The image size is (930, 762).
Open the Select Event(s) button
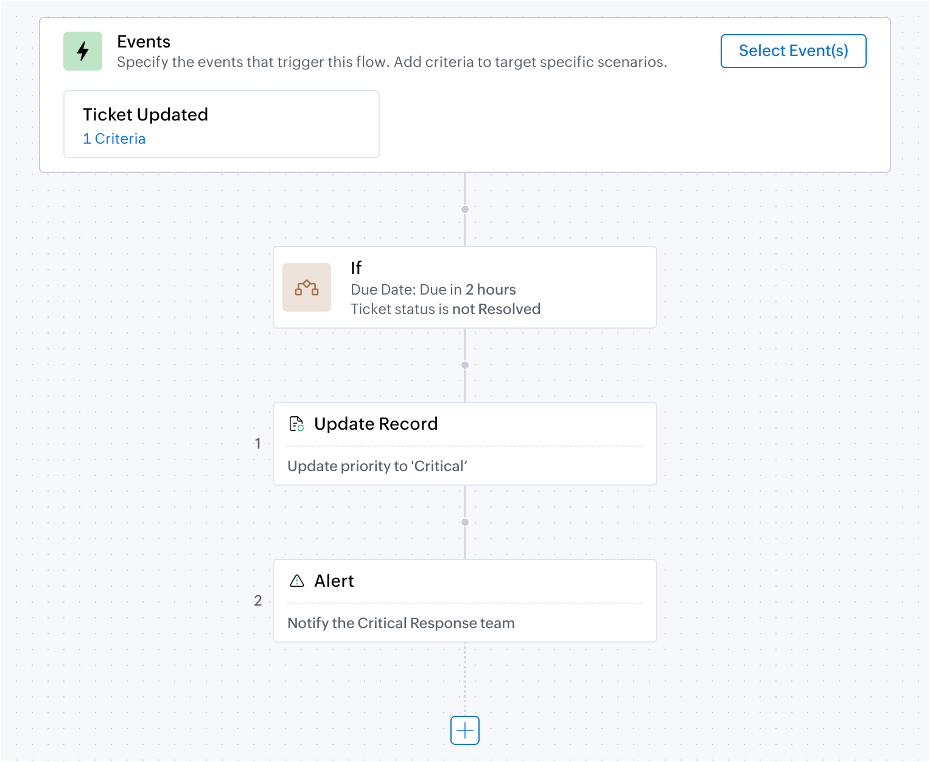tap(794, 51)
